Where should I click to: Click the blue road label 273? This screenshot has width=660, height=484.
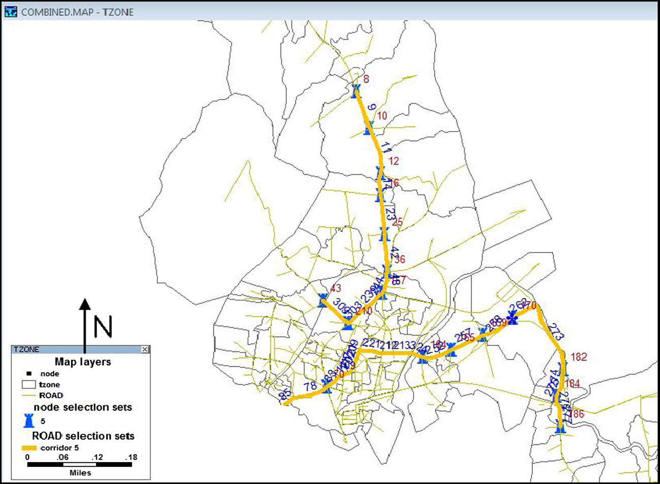(557, 331)
